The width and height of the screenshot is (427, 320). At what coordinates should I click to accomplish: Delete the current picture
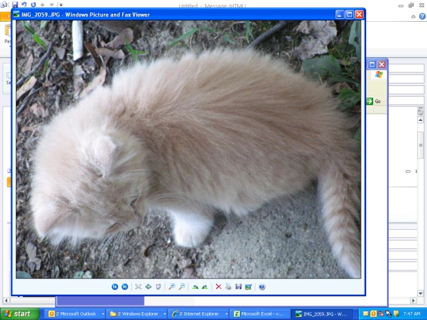coord(219,287)
